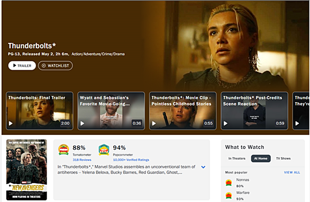Click the fresh tomato icon beside Nonnas
The height and width of the screenshot is (202, 310).
click(x=229, y=182)
